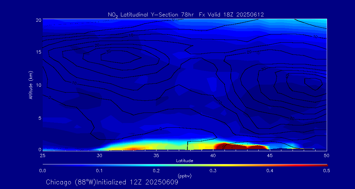The width and height of the screenshot is (355, 189).
Task: Click the latitude axis tick label '50'
Action: click(x=326, y=156)
